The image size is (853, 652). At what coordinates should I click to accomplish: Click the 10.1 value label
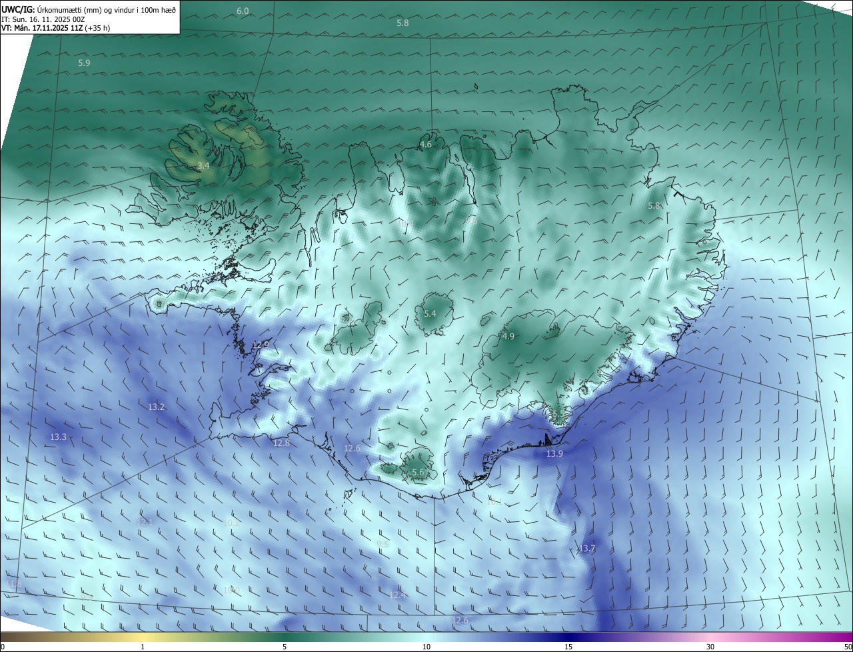[x=494, y=501]
